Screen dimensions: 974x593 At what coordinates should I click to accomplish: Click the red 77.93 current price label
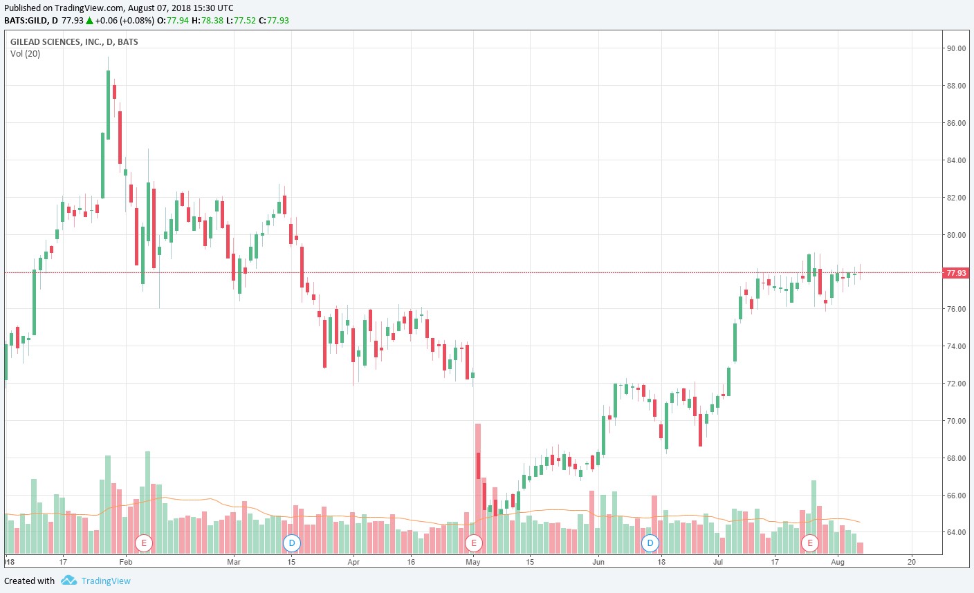(956, 273)
